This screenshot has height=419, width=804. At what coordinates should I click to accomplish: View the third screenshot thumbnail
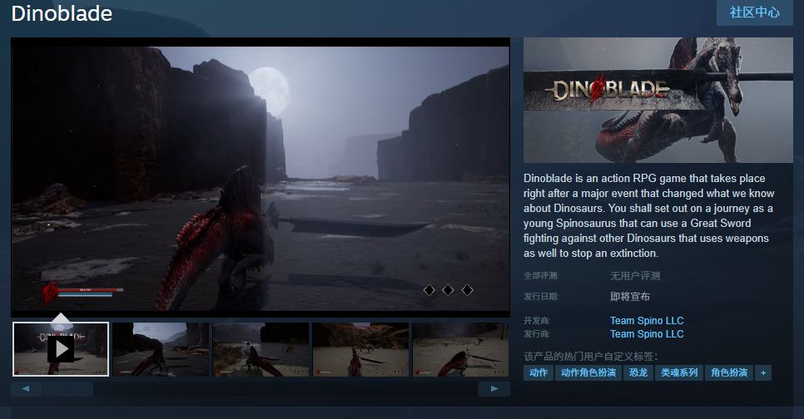tap(261, 349)
